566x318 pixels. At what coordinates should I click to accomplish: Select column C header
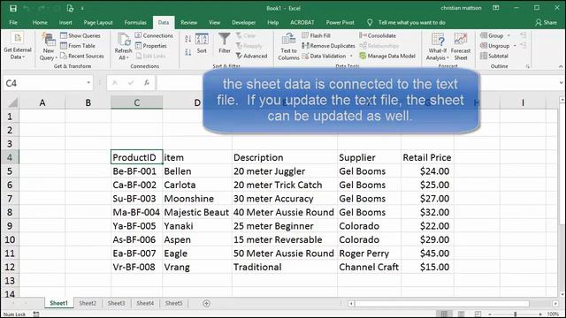137,102
